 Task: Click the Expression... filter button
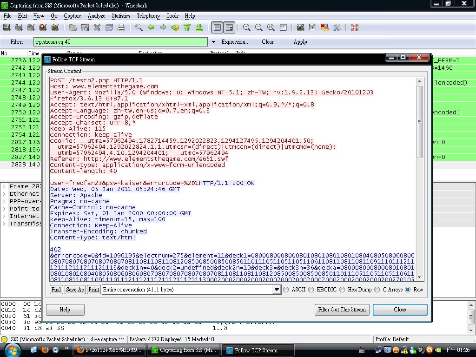235,42
